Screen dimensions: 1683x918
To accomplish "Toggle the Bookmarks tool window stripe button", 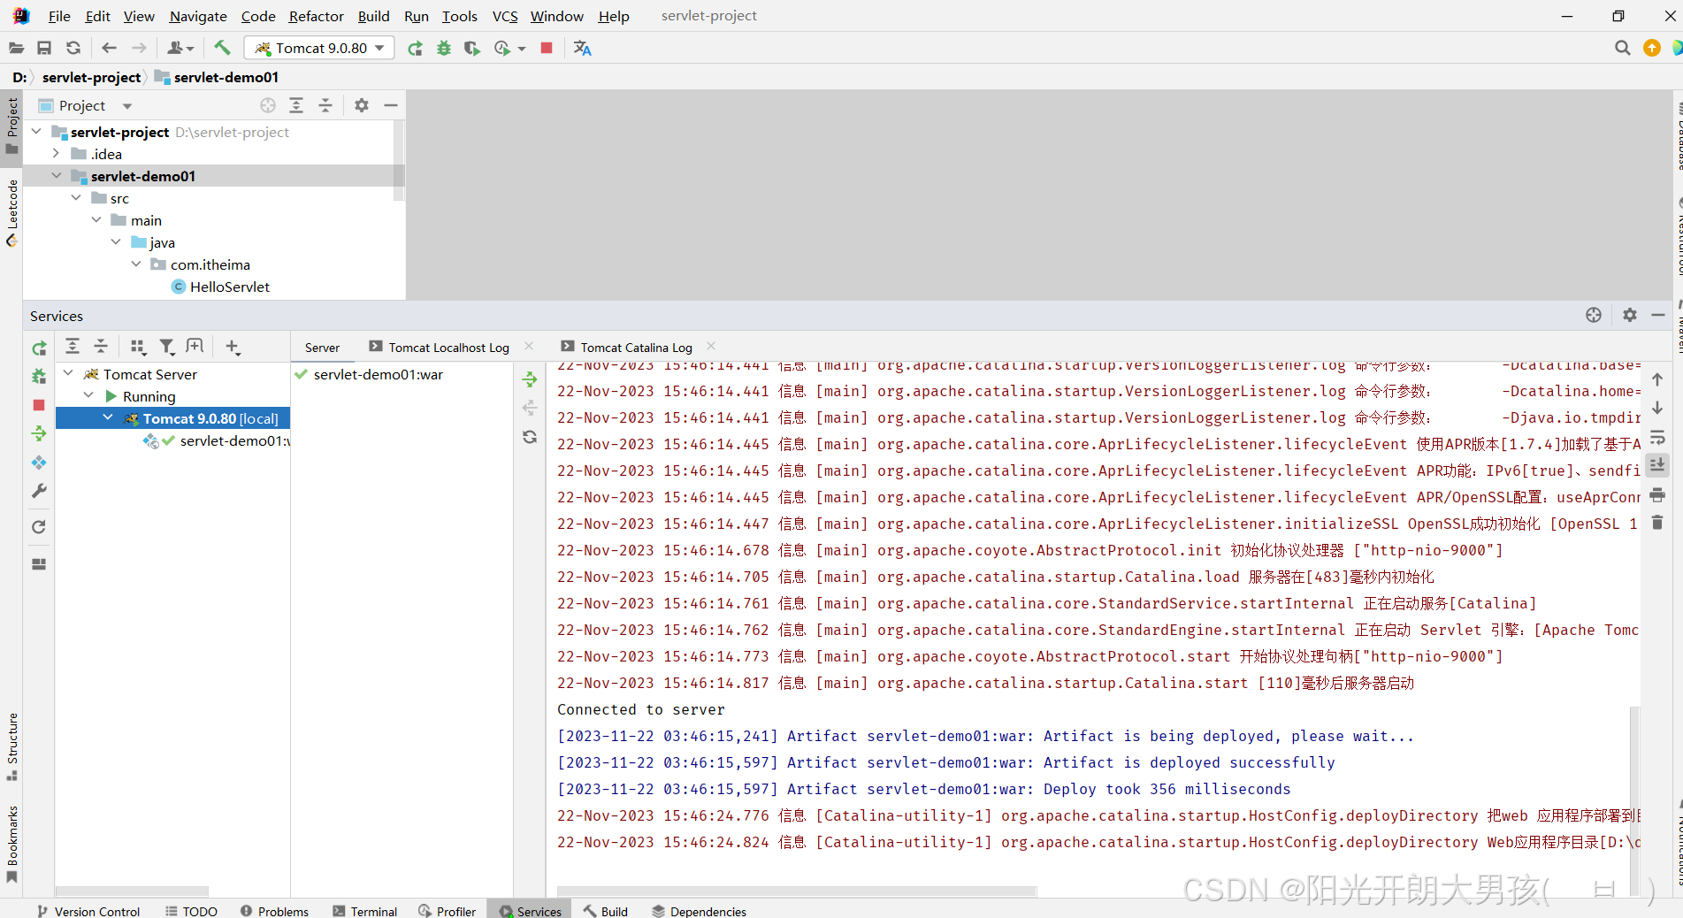I will click(x=11, y=844).
